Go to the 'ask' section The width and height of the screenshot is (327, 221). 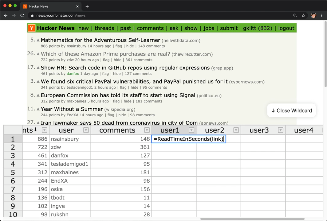click(174, 28)
